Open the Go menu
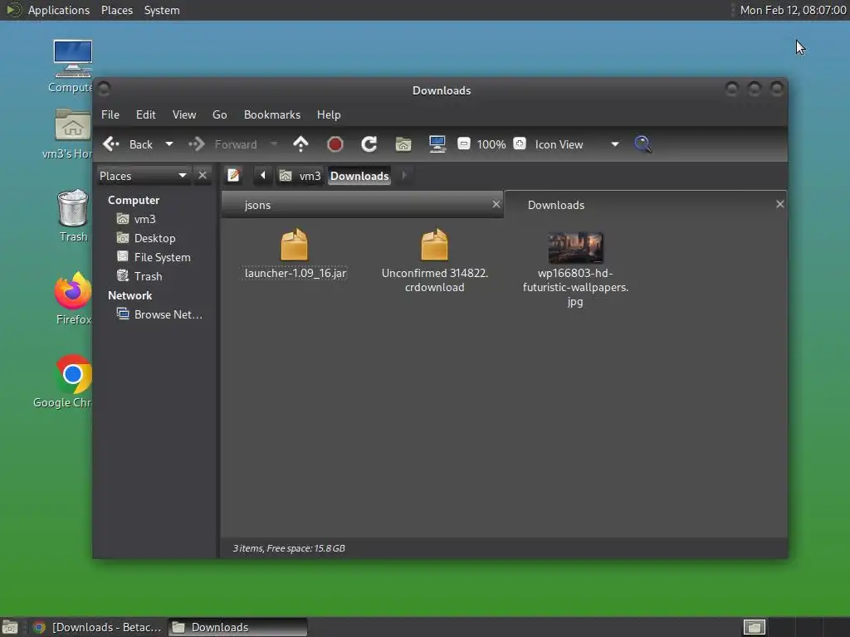Screen dimensions: 850x637 (219, 114)
